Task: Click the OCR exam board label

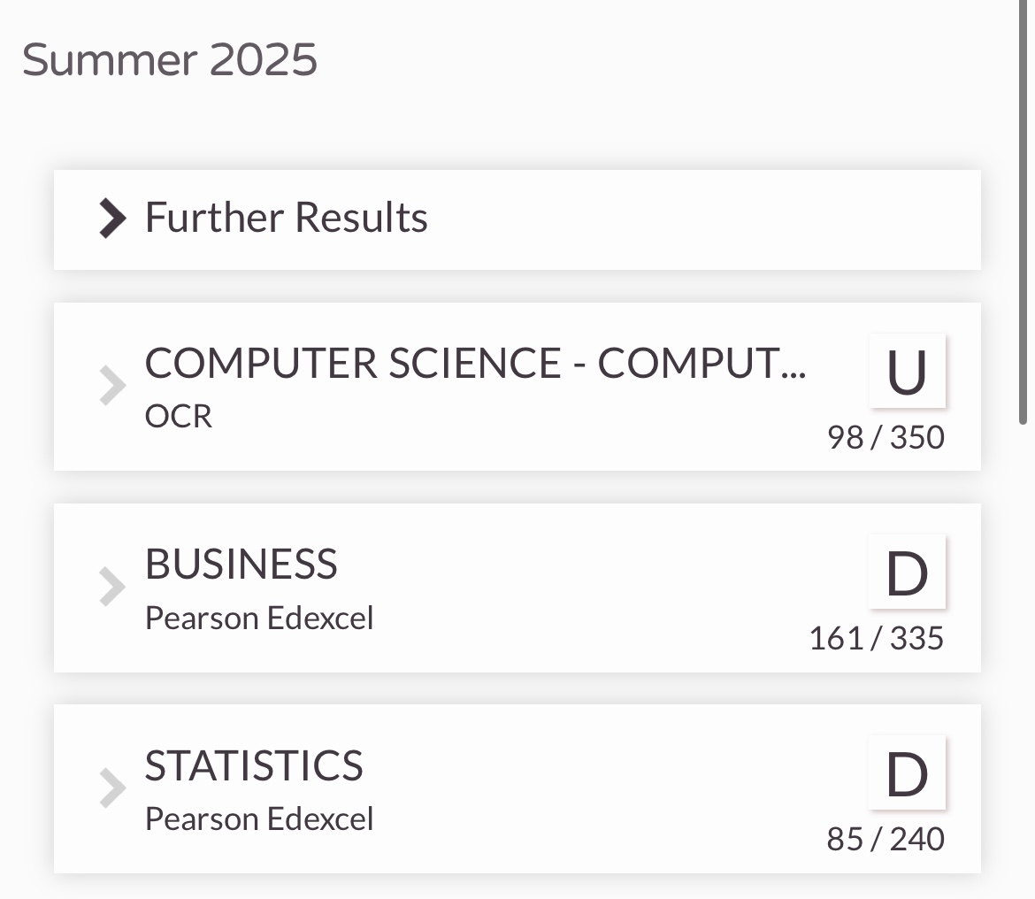Action: tap(179, 417)
